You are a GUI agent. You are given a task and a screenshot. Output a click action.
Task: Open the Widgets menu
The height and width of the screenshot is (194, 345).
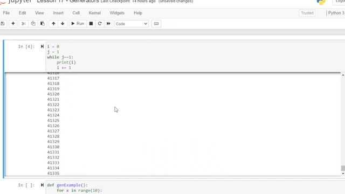[x=117, y=13]
